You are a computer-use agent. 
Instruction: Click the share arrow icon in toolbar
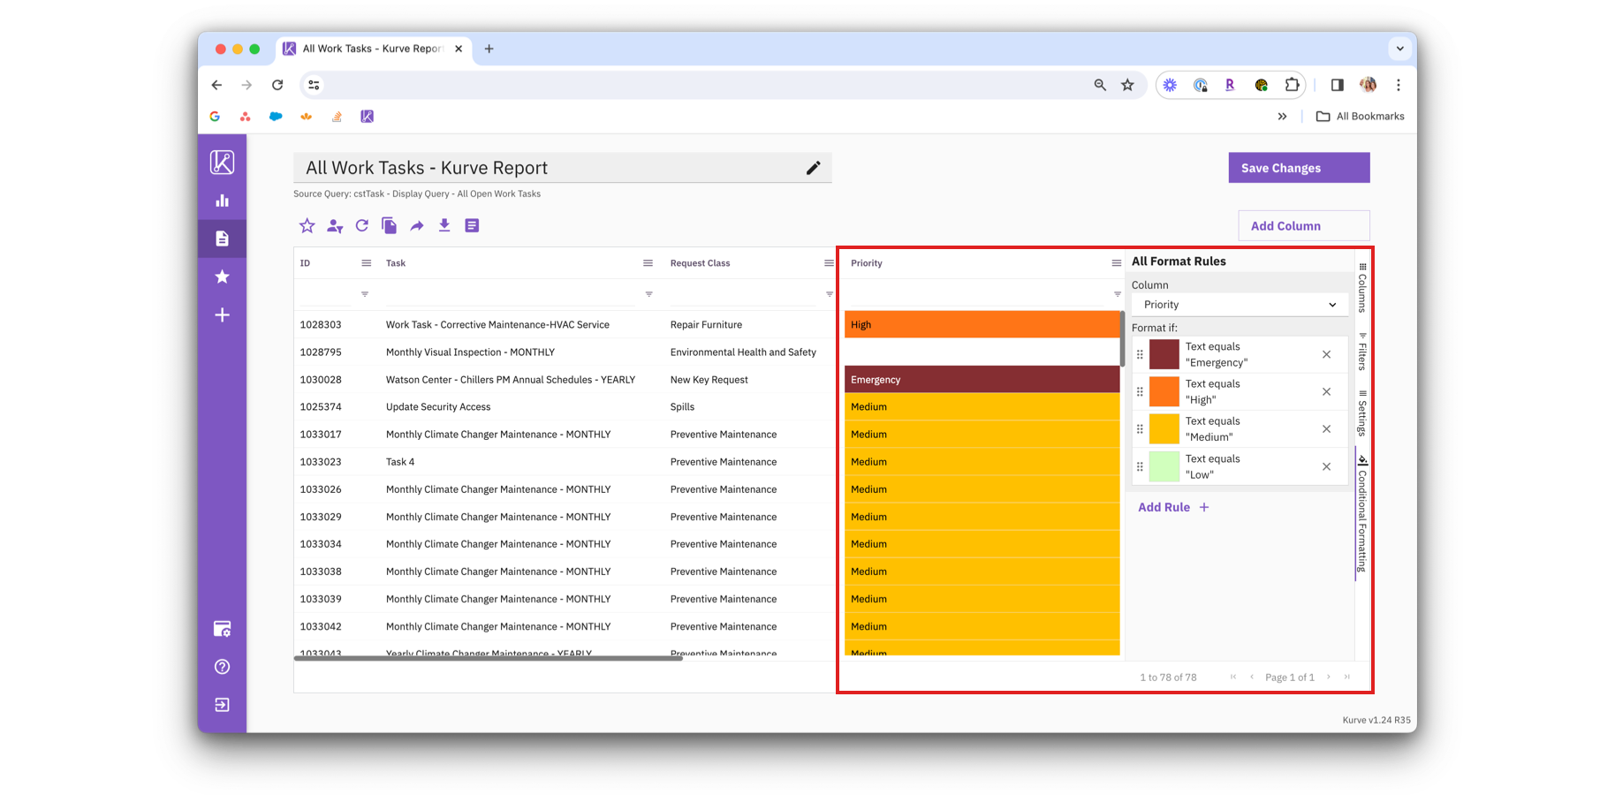(417, 226)
